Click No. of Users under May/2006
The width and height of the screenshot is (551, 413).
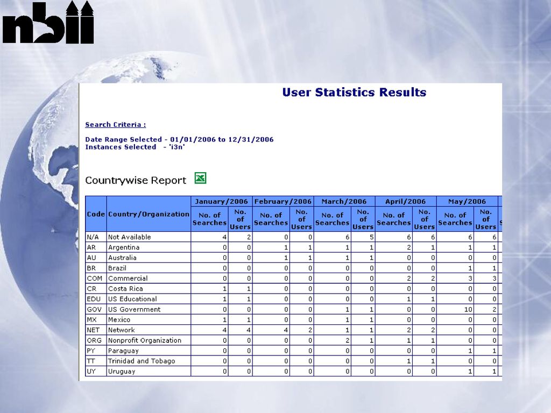[486, 219]
